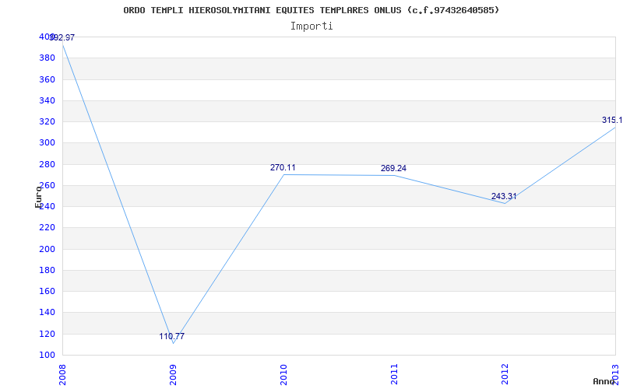This screenshot has height=389, width=623.
Task: Click the 380 y-axis tick label
Action: point(47,58)
